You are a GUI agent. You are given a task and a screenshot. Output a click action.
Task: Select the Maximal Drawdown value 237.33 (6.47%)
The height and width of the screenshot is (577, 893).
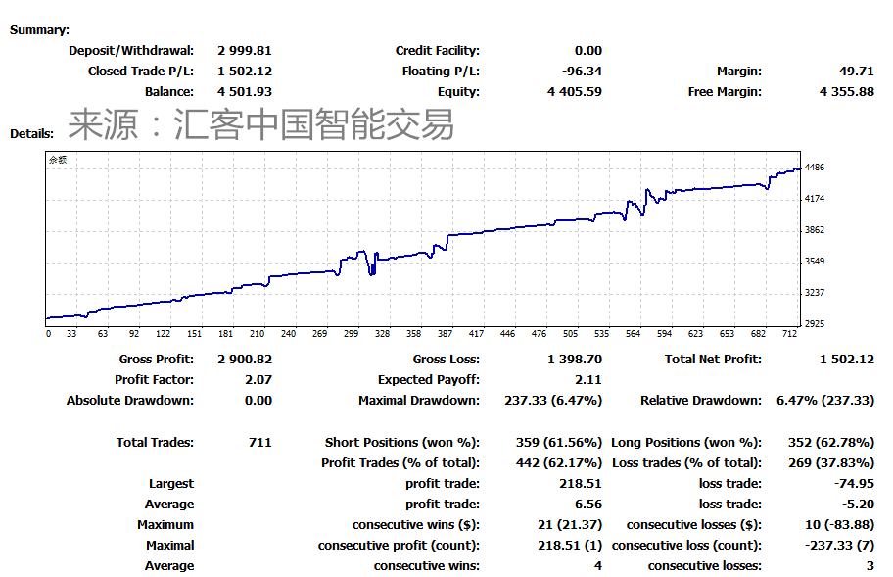(553, 401)
